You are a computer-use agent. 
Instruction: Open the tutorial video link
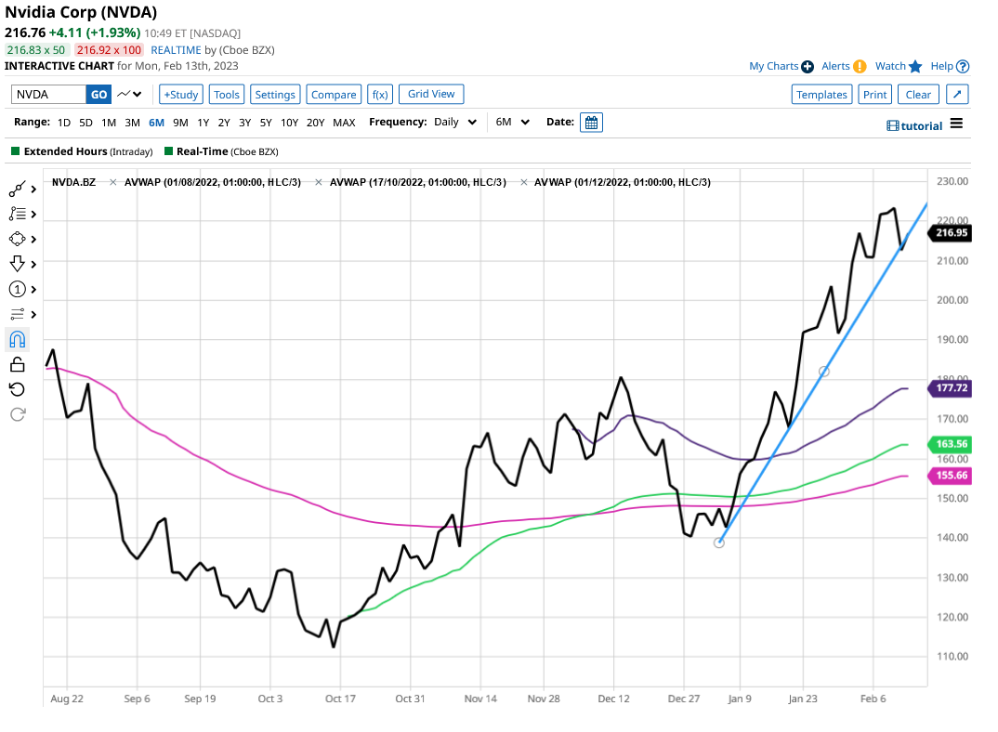pyautogui.click(x=914, y=126)
